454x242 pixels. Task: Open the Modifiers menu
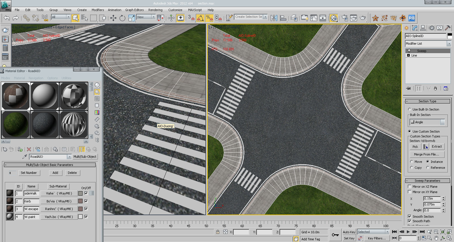coord(98,10)
